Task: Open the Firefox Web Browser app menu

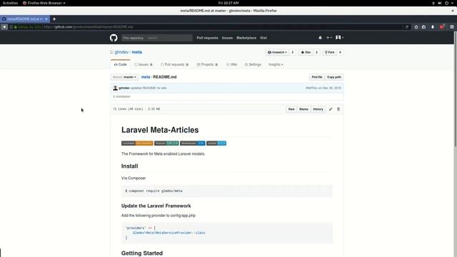Action: tap(44, 3)
